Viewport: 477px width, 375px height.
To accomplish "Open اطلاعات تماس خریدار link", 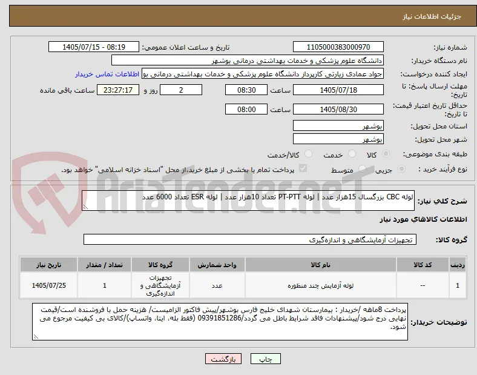I will pyautogui.click(x=107, y=75).
